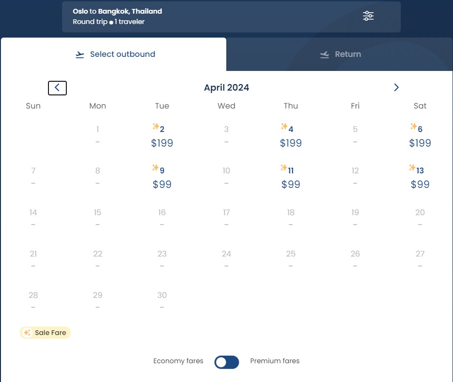Image resolution: width=453 pixels, height=382 pixels.
Task: Advance to next month with right chevron
Action: (x=396, y=87)
